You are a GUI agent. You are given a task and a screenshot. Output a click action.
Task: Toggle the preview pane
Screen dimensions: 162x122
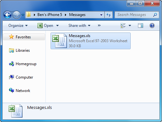[141, 26]
